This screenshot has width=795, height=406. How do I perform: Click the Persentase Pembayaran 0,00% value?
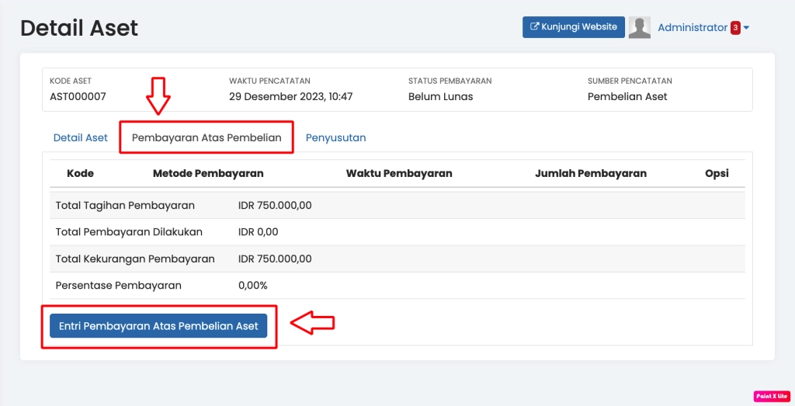pos(253,285)
